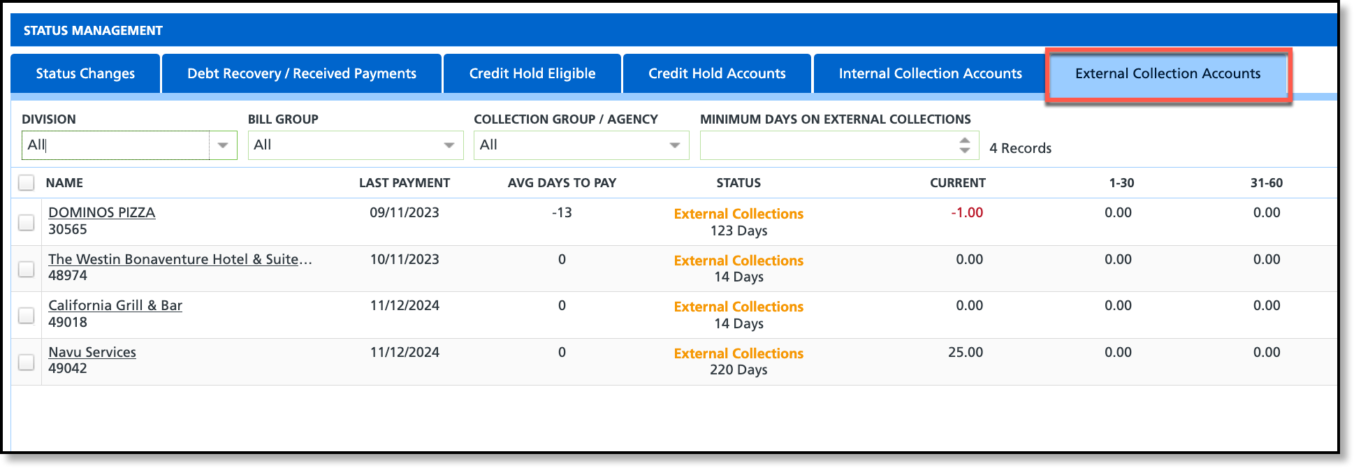Check the Westin Bonaventure row checkbox
1354x468 pixels.
click(x=26, y=269)
